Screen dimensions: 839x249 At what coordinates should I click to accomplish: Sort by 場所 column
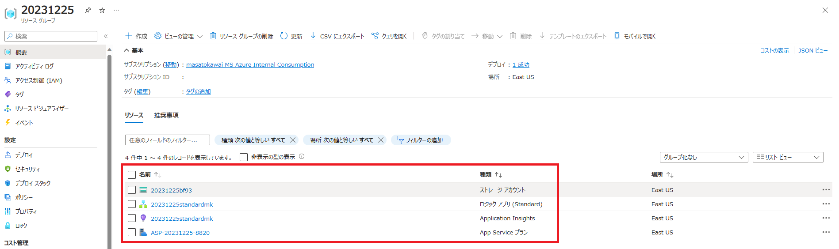[x=663, y=174]
